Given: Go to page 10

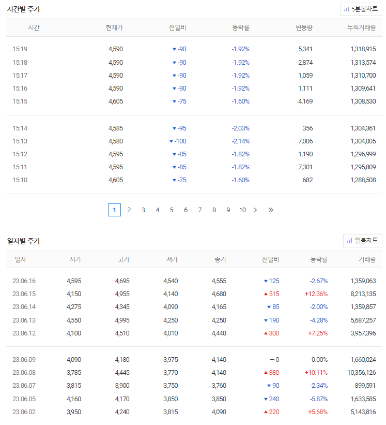Looking at the screenshot, I should click(x=243, y=210).
